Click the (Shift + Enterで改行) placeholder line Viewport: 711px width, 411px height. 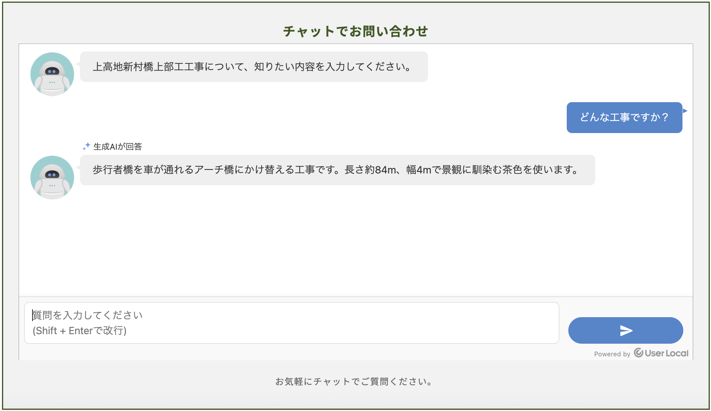[x=80, y=331]
